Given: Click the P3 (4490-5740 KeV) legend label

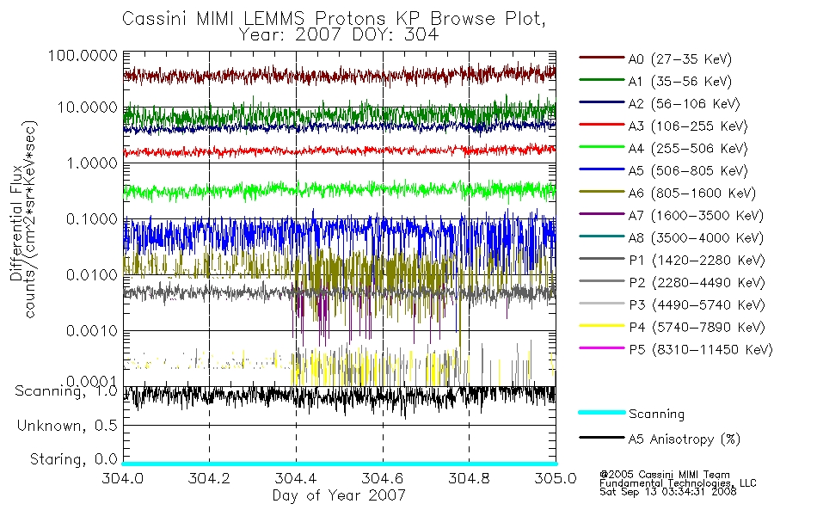Looking at the screenshot, I should pyautogui.click(x=697, y=305).
